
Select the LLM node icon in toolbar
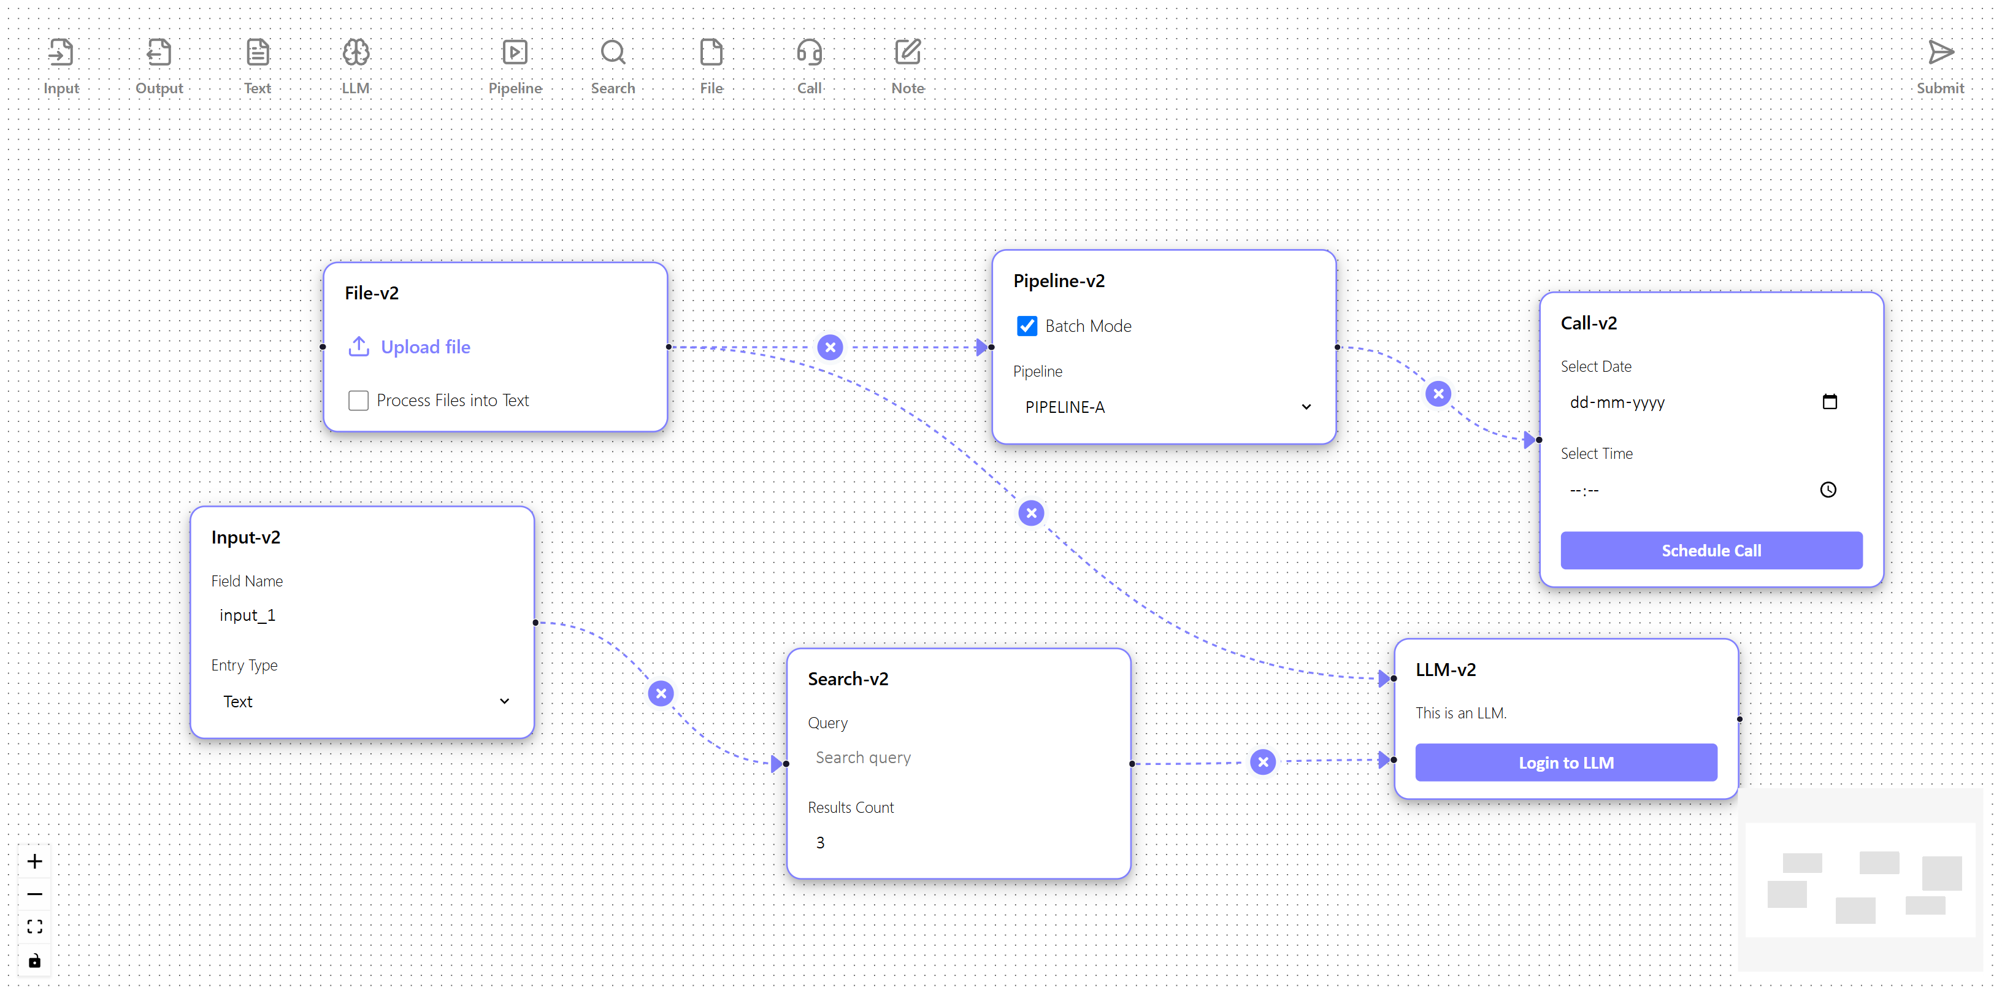tap(356, 53)
